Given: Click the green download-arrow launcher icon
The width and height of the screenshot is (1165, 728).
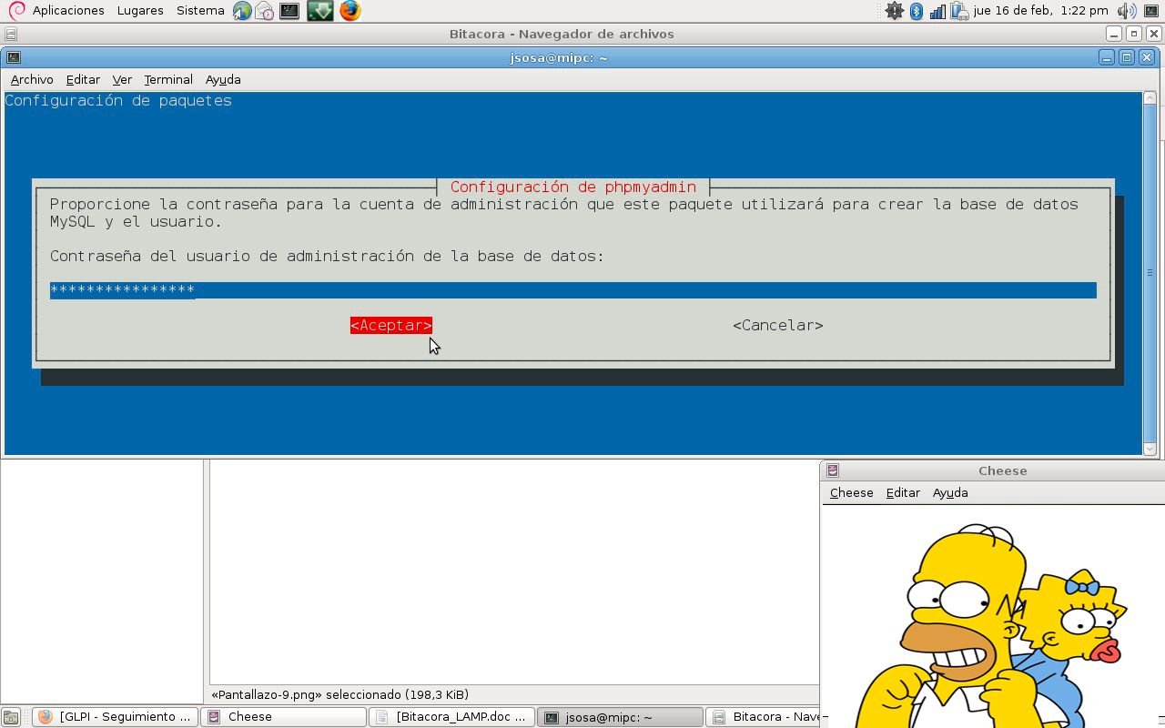Looking at the screenshot, I should coord(319,11).
